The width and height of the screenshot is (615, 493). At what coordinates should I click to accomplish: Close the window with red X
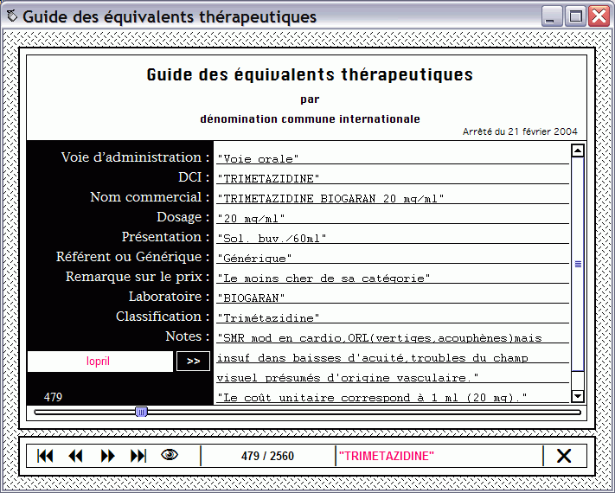599,16
